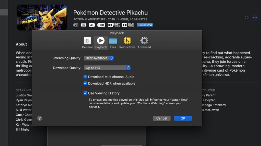Toggle Download Multichannel Audio checkbox

tap(85, 77)
